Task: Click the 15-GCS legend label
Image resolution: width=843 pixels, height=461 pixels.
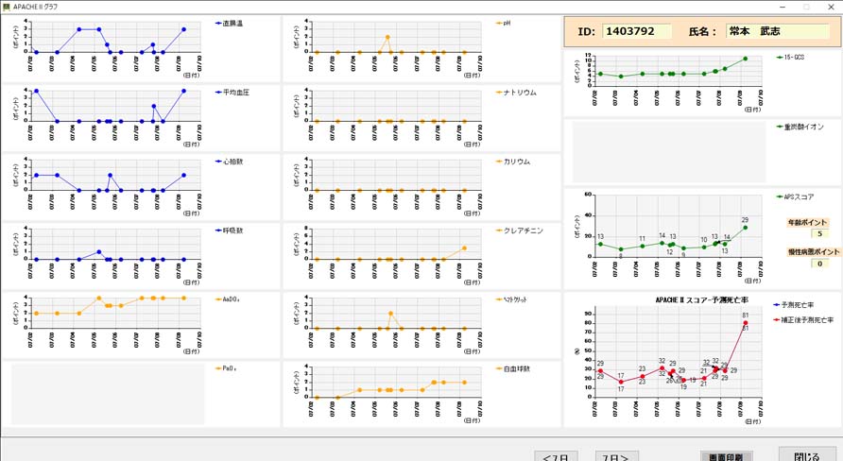Action: point(794,57)
